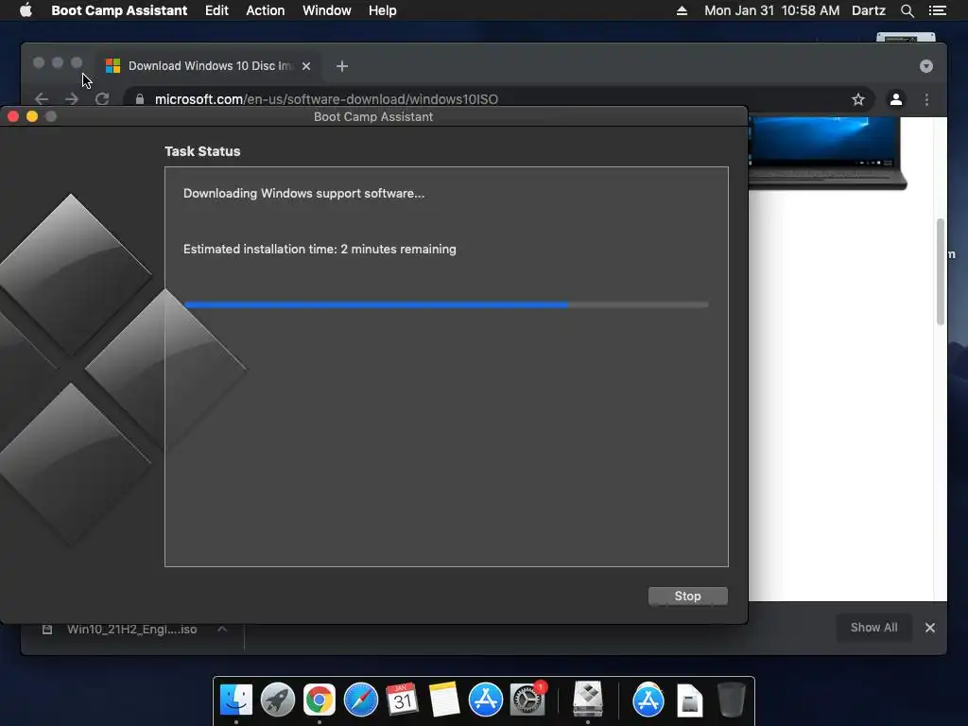Open Safari from the Dock
Image resolution: width=968 pixels, height=726 pixels.
coord(360,700)
